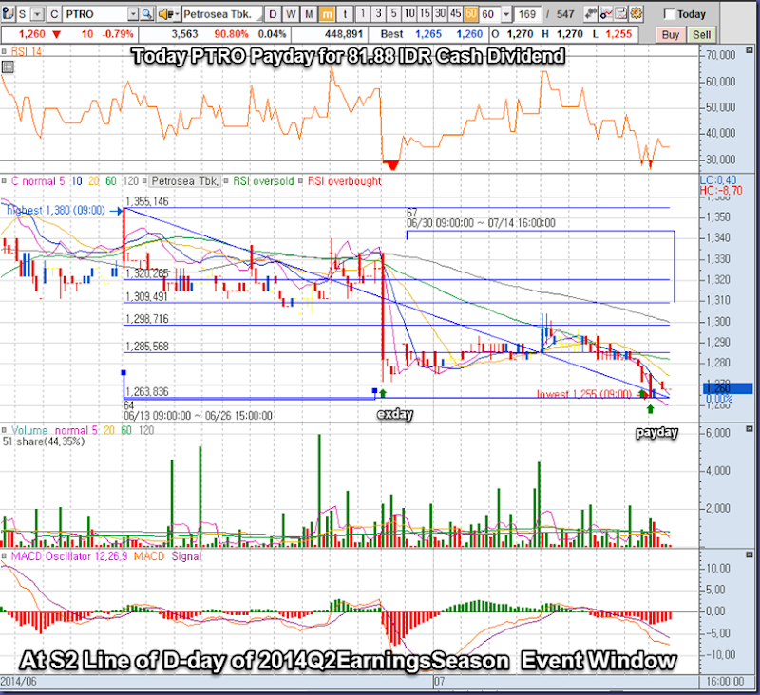Click the 2014/06 date axis label
This screenshot has width=760, height=695.
18,682
